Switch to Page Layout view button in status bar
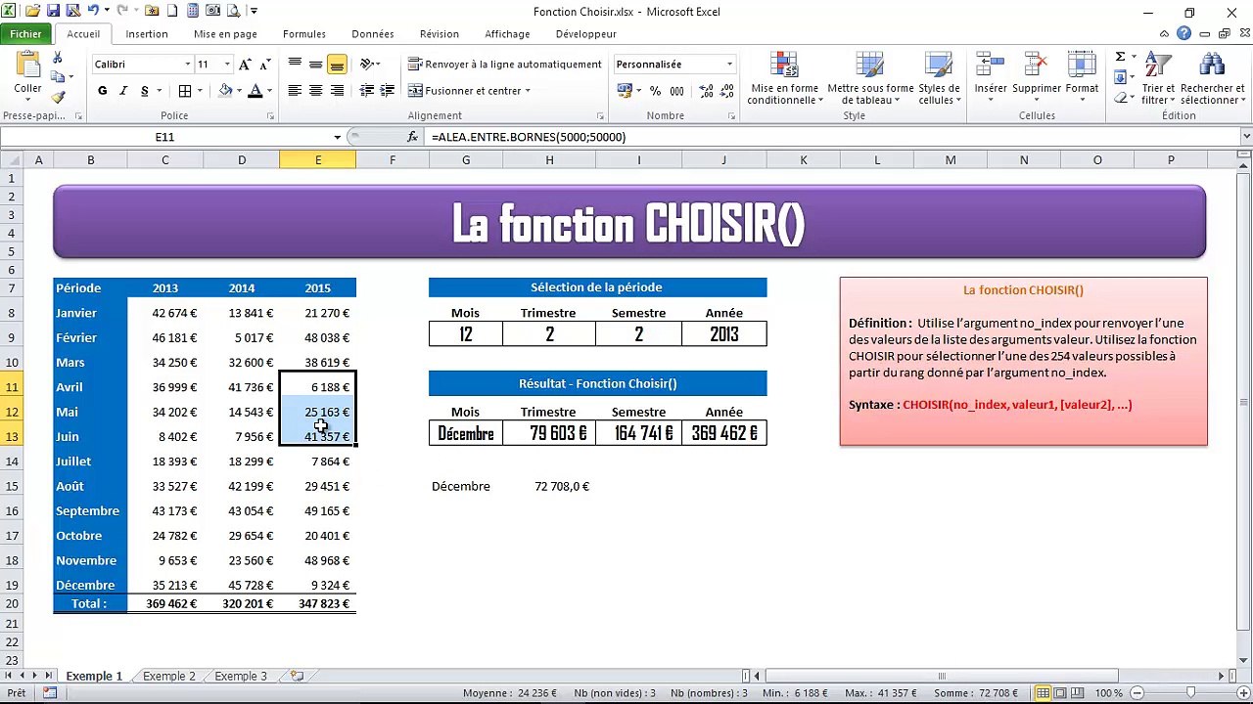This screenshot has width=1253, height=704. tap(1061, 693)
